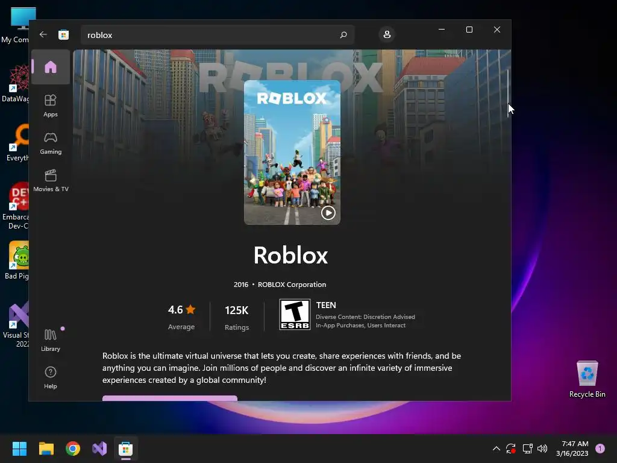This screenshot has width=617, height=463.
Task: Open the Apps section
Action: 51,106
